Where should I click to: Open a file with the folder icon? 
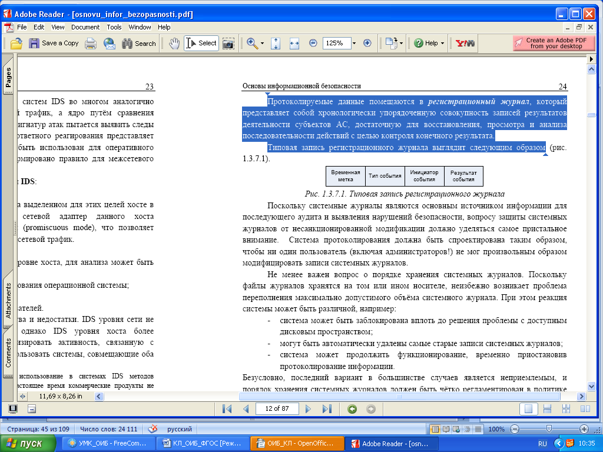click(16, 44)
